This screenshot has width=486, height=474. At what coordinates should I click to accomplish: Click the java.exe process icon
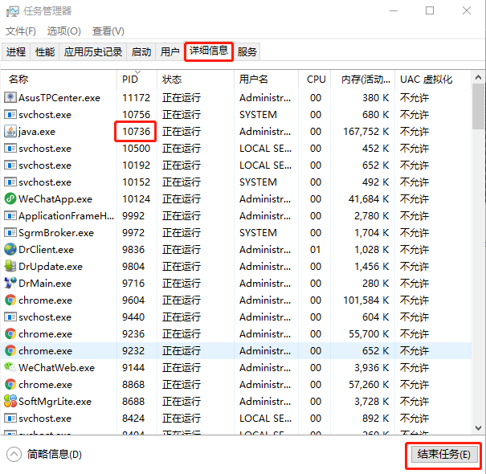pos(10,132)
